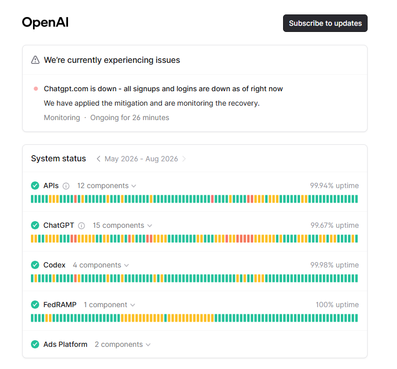Go to next date range with right chevron
397x369 pixels.
click(x=184, y=159)
